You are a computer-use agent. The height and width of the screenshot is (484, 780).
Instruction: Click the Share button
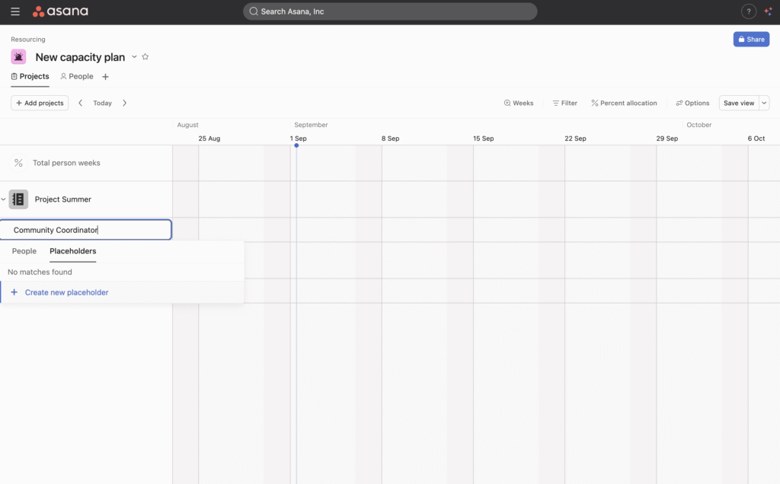click(750, 40)
